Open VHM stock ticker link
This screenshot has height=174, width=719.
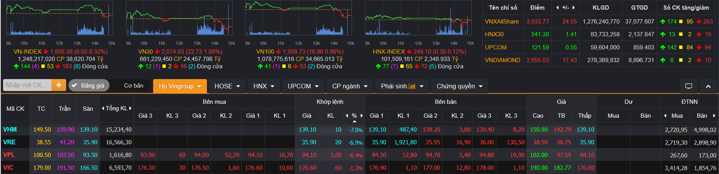click(10, 130)
